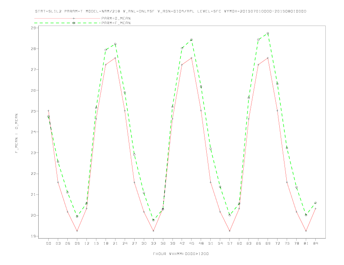Click the x-axis label FHOUR VHHMM: 0000>1200
This screenshot has height=265, width=344.
pos(181,254)
